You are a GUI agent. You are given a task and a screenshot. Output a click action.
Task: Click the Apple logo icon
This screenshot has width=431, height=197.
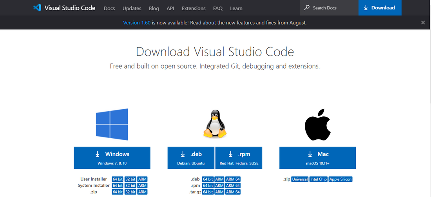point(318,125)
